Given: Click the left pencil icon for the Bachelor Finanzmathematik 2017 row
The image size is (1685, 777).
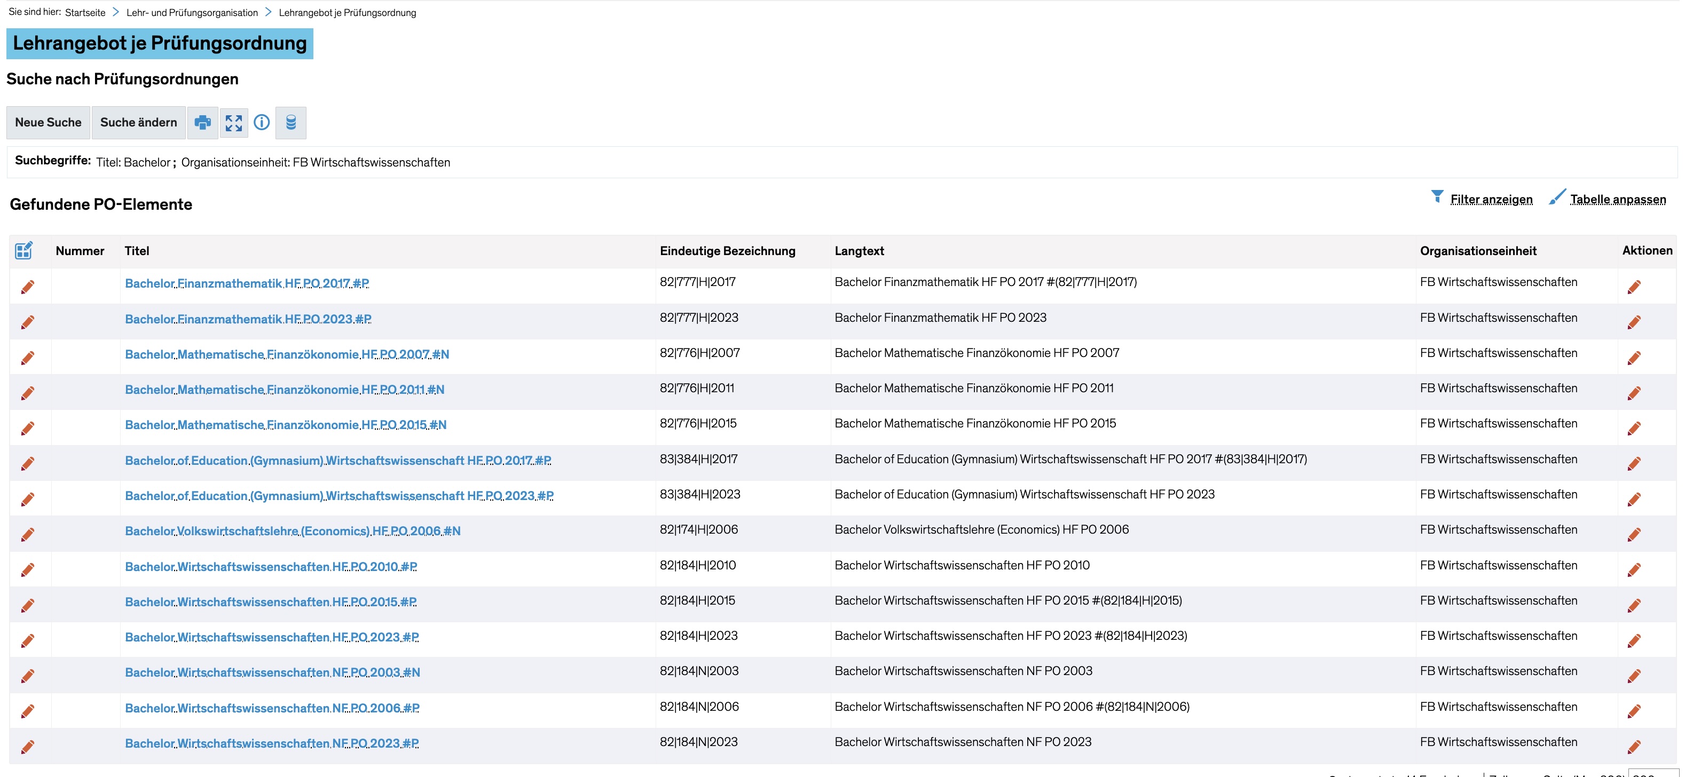Looking at the screenshot, I should pyautogui.click(x=27, y=287).
